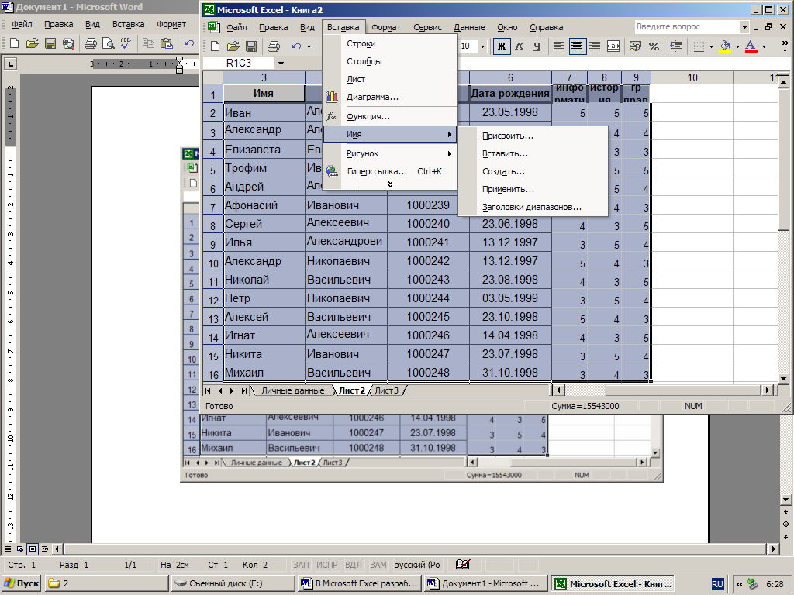This screenshot has height=595, width=794.
Task: Expand the Вставка menu with double chevron
Action: pyautogui.click(x=390, y=184)
